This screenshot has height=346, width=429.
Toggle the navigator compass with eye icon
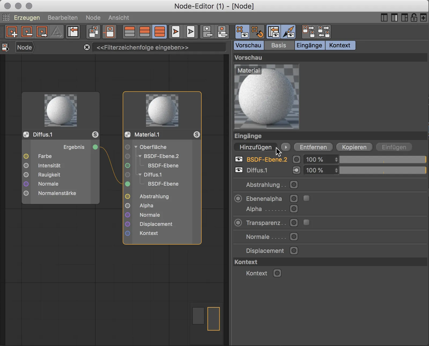[289, 32]
